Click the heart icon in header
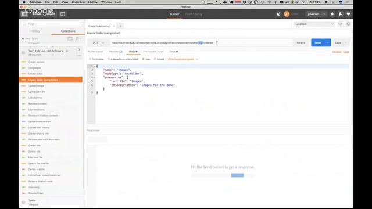 tap(348, 14)
